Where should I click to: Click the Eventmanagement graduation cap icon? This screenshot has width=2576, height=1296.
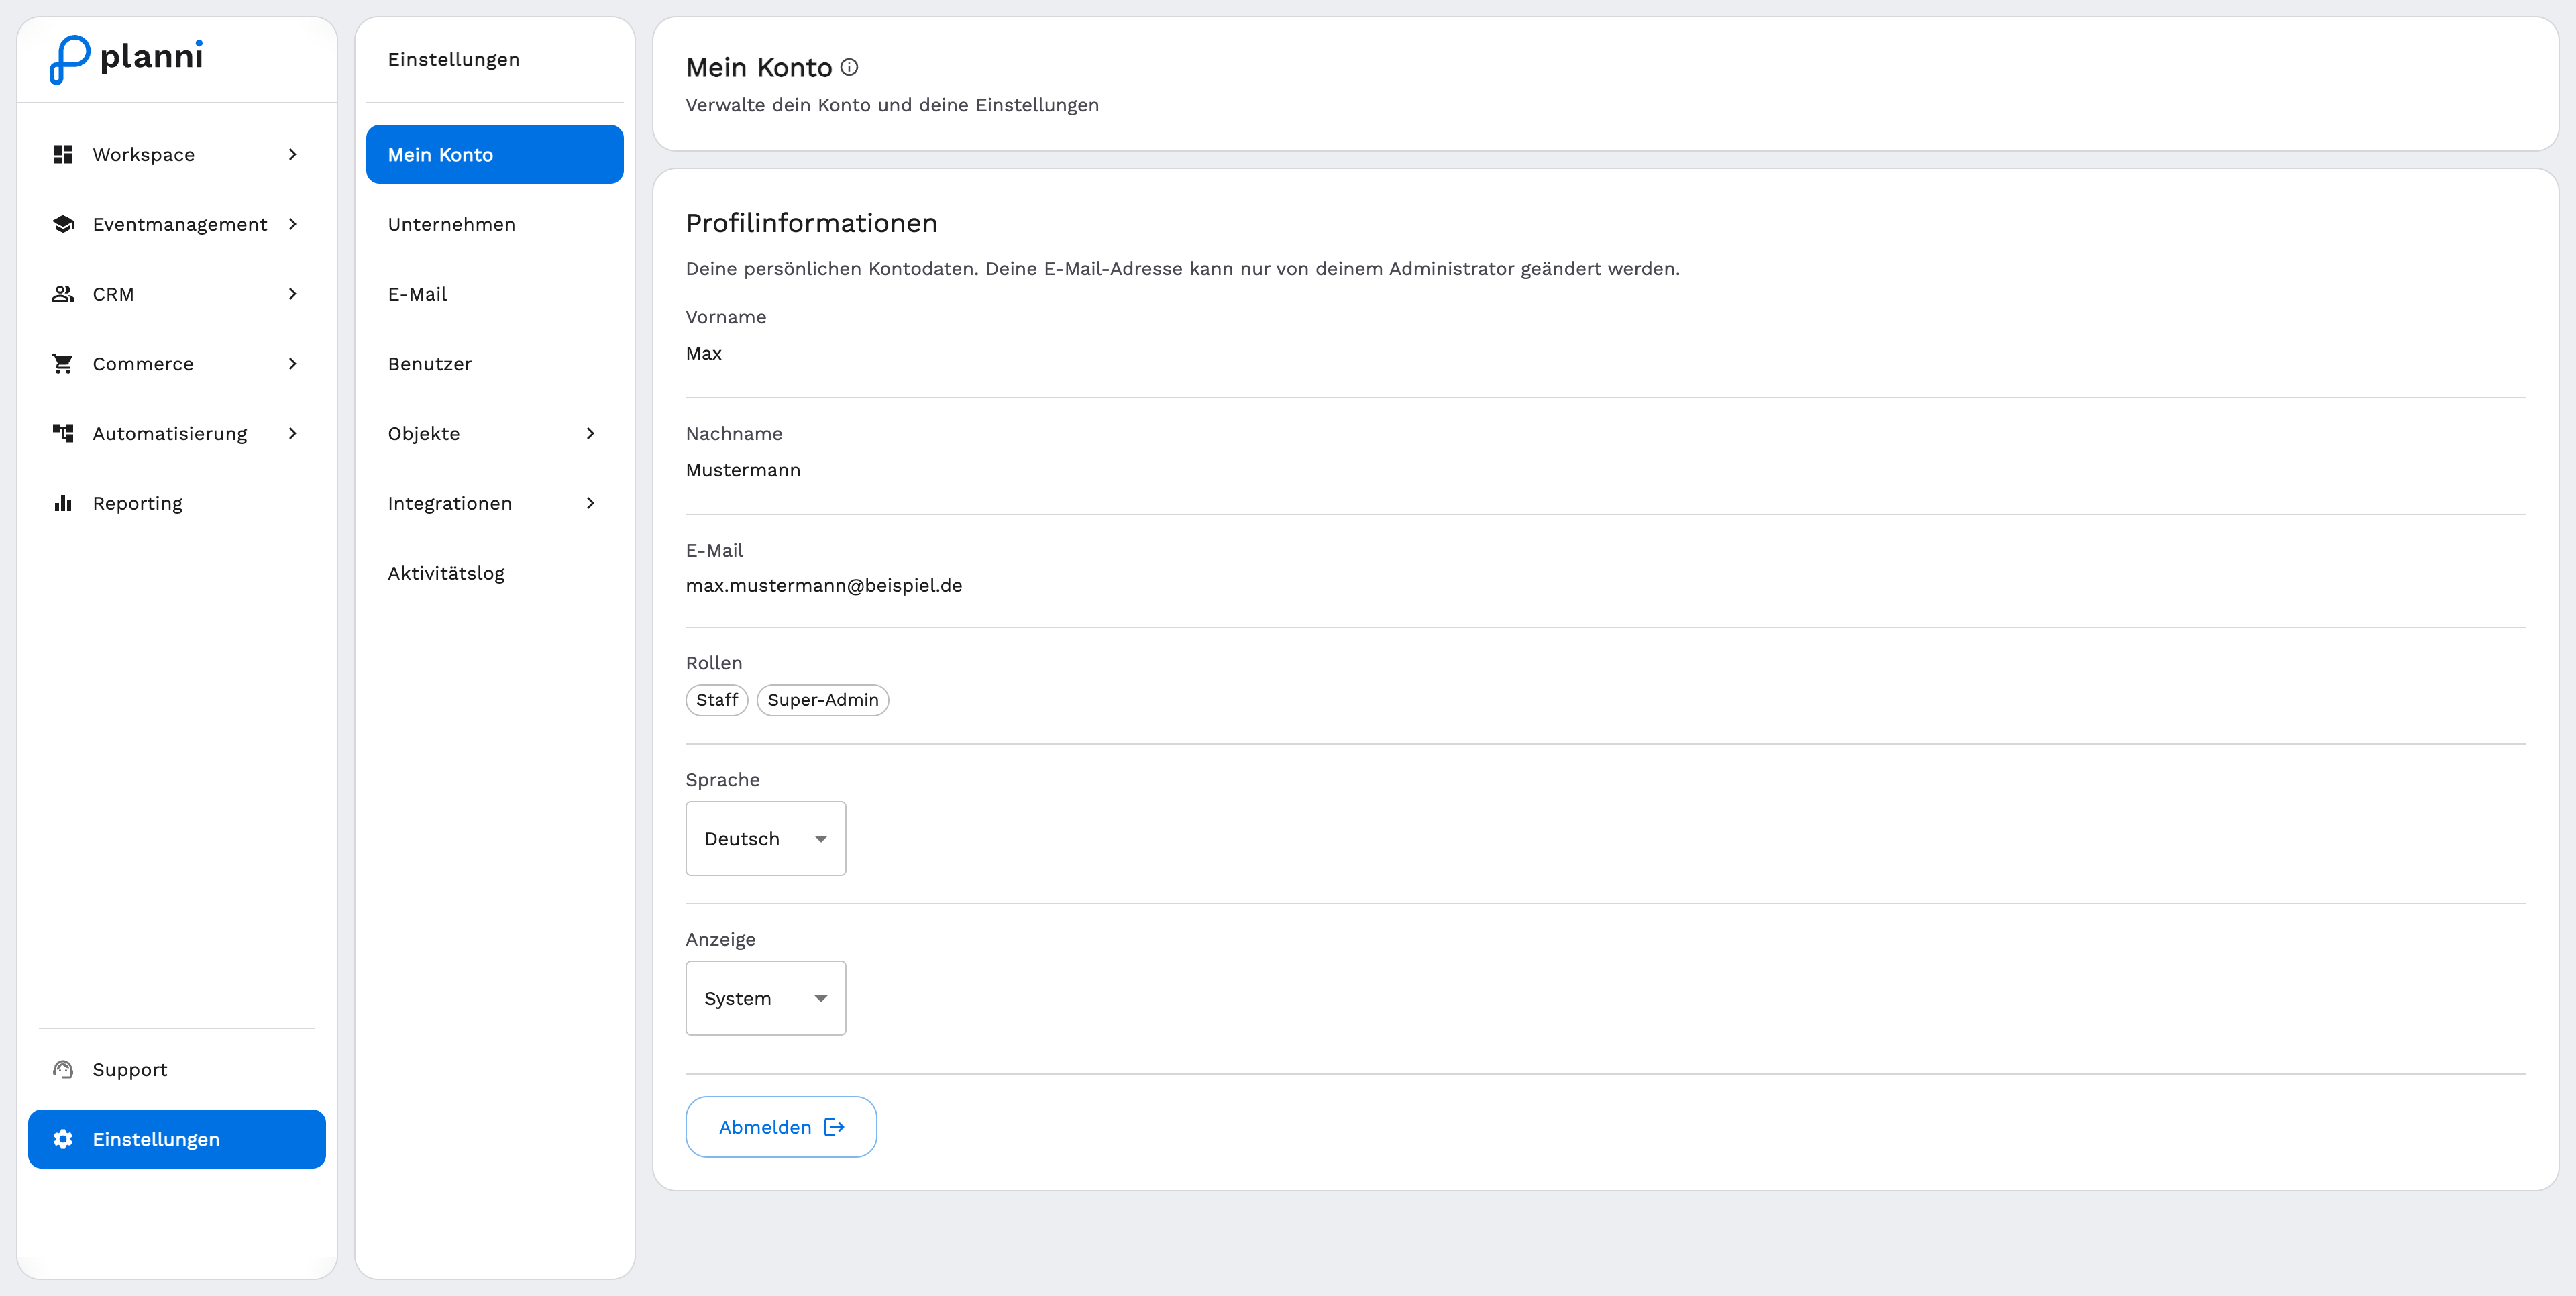click(x=63, y=224)
